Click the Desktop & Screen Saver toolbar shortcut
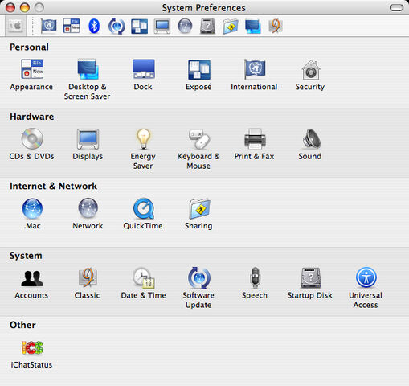The image size is (409, 386). point(253,26)
